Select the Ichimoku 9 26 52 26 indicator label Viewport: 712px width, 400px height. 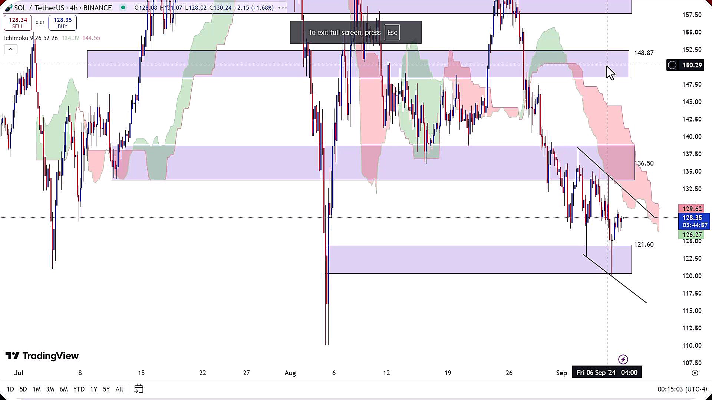(31, 38)
